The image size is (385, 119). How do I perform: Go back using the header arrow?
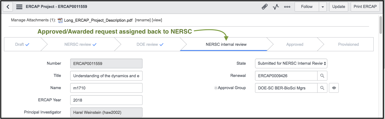(x=8, y=7)
